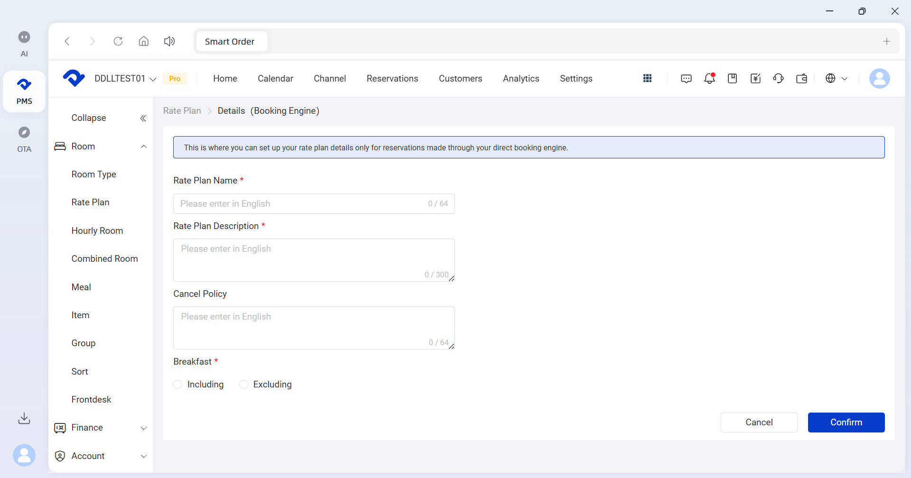Collapse the sidebar with double chevron
Image resolution: width=911 pixels, height=478 pixels.
click(143, 118)
